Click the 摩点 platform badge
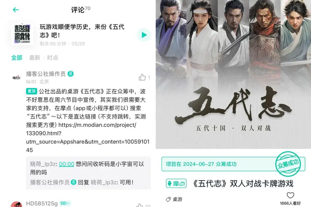 click(x=176, y=183)
